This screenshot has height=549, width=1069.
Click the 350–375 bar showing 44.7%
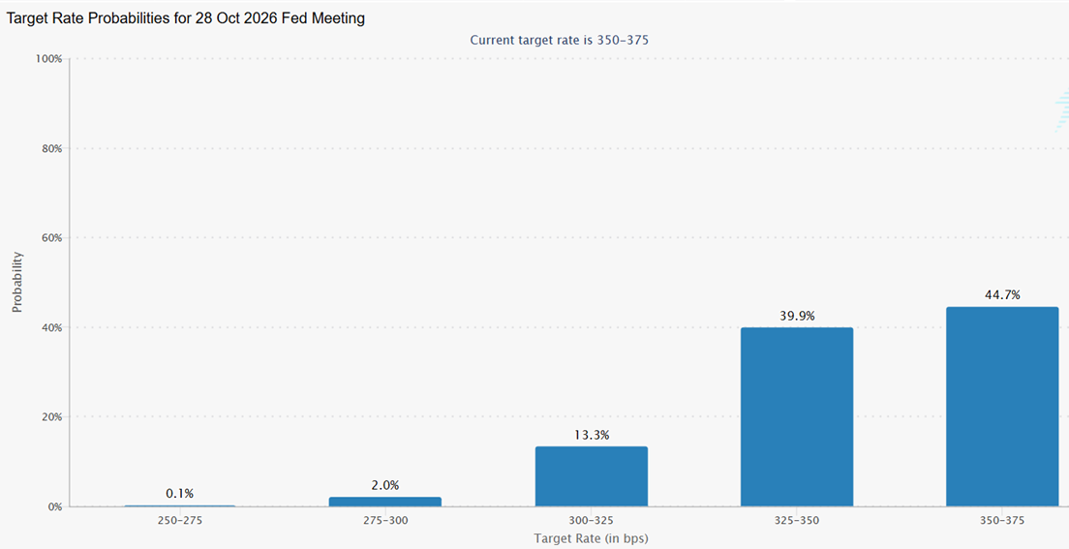click(1001, 407)
